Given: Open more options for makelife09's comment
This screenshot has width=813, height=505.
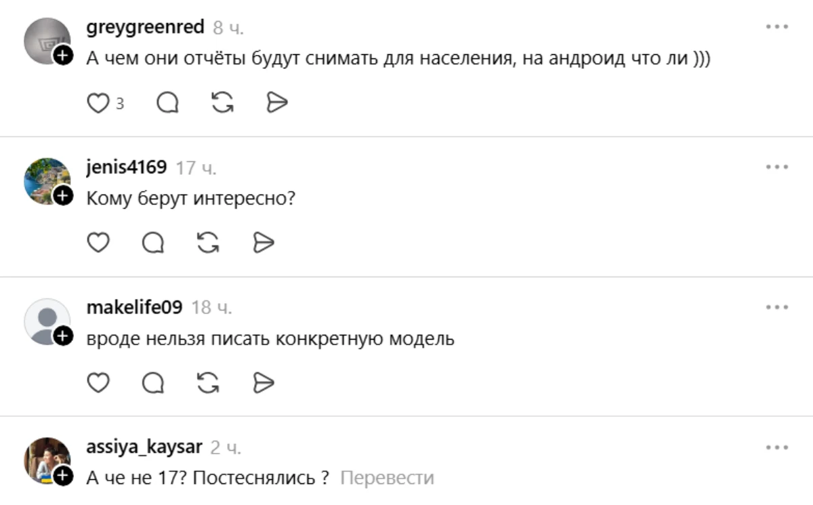Looking at the screenshot, I should click(x=776, y=305).
